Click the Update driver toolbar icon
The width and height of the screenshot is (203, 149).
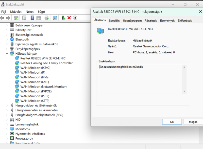click(47, 18)
